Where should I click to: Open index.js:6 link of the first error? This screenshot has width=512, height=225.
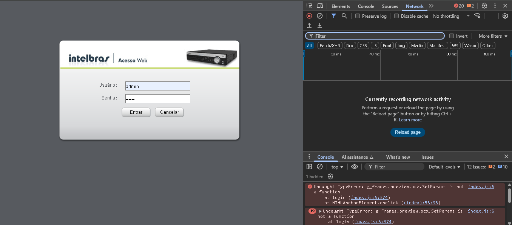[481, 187]
